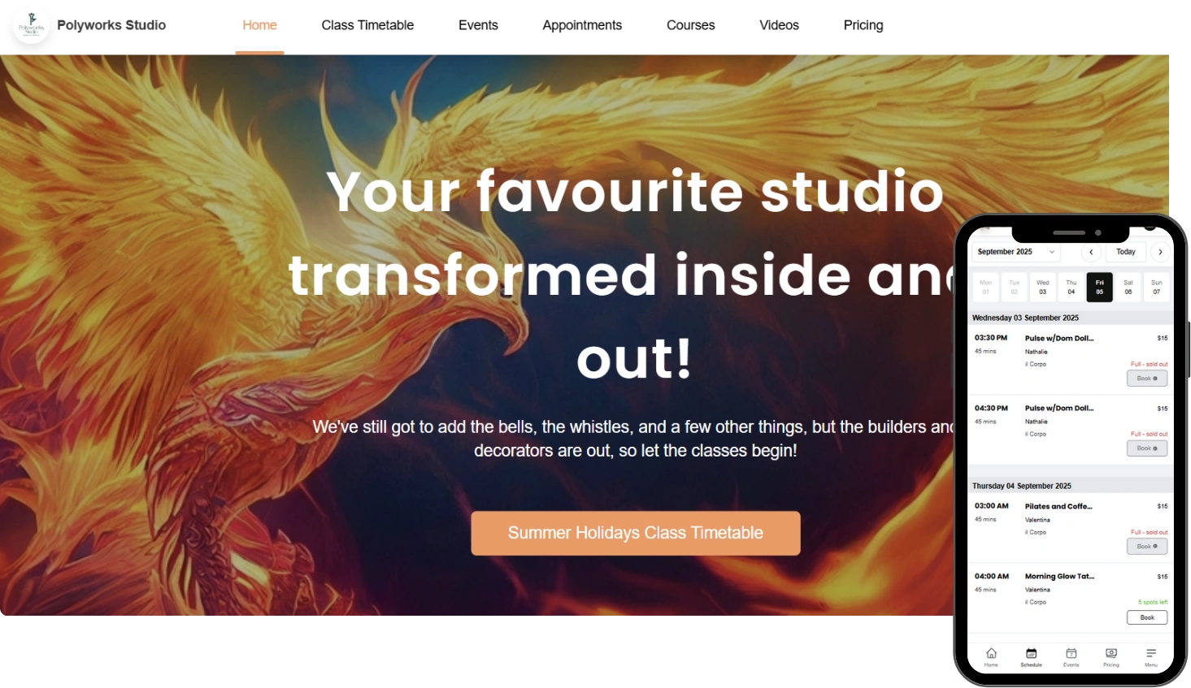
Task: Select Fri 05 in the week strip
Action: pos(1099,287)
